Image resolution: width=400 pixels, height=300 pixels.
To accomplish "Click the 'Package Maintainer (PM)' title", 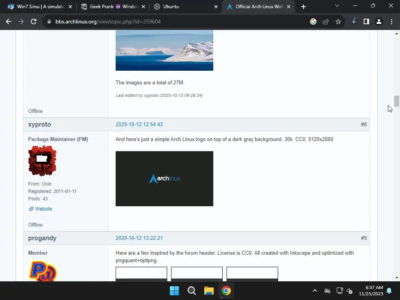I will tap(58, 139).
